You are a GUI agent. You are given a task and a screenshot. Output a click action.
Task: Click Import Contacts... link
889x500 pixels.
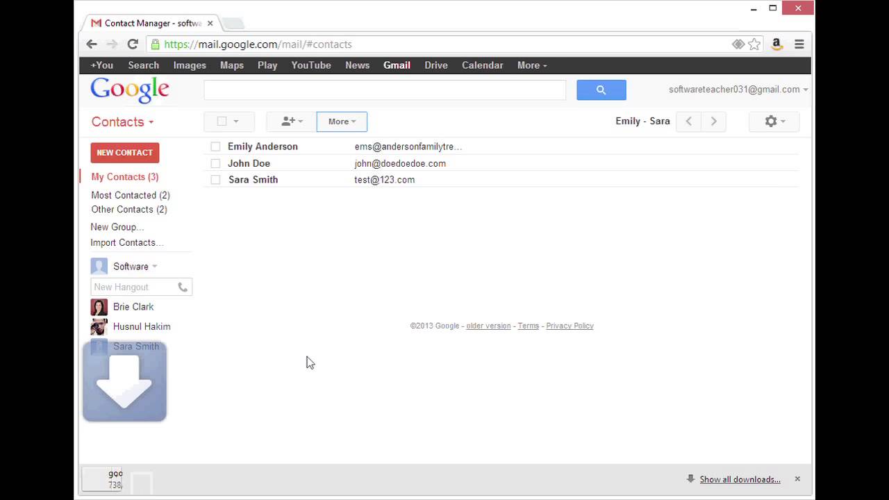tap(127, 242)
